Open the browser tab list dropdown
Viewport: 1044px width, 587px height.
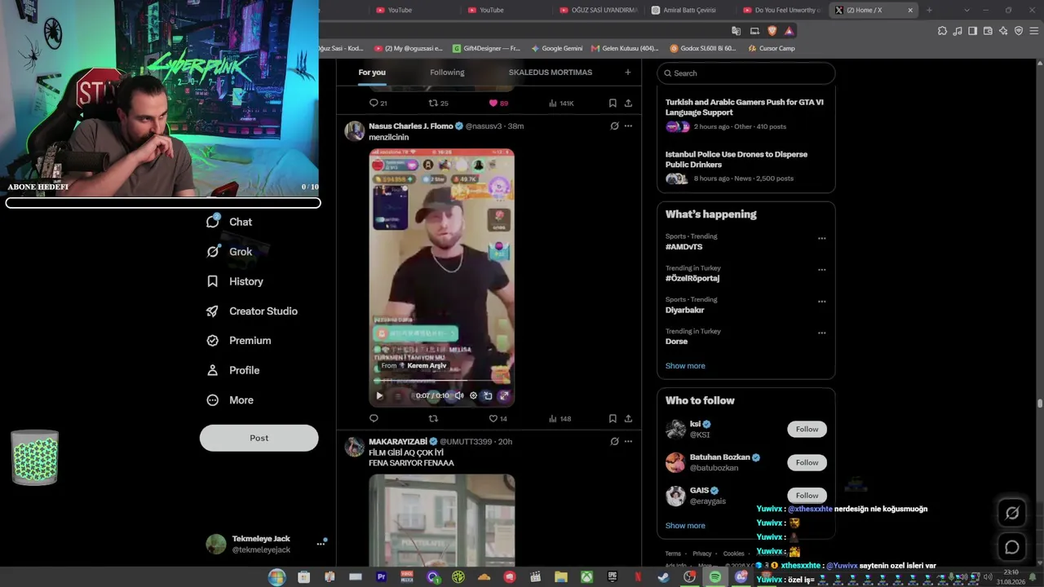click(967, 11)
